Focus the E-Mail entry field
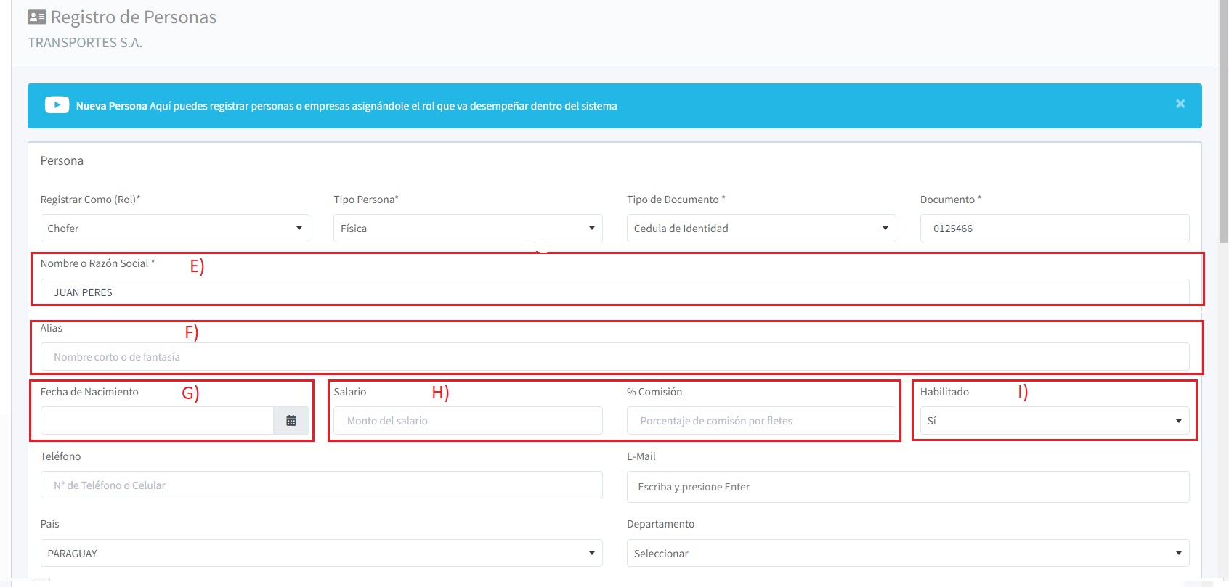 click(x=907, y=487)
